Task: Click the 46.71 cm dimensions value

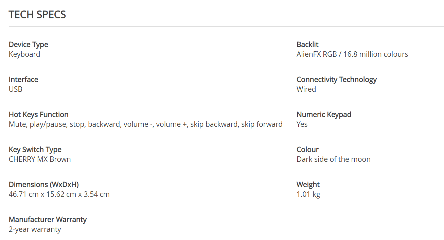Action: point(59,194)
